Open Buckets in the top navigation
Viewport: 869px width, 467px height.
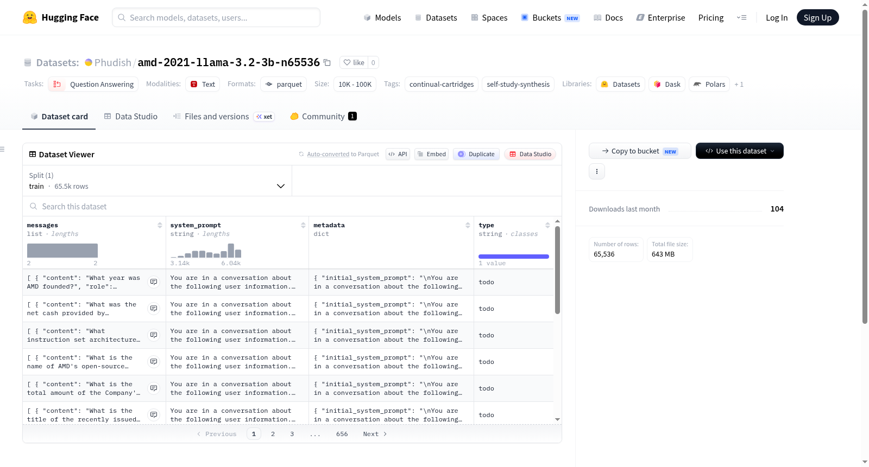(x=550, y=17)
